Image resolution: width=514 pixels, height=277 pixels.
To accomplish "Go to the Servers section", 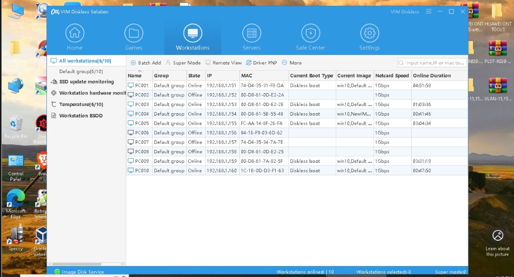I will (x=251, y=38).
